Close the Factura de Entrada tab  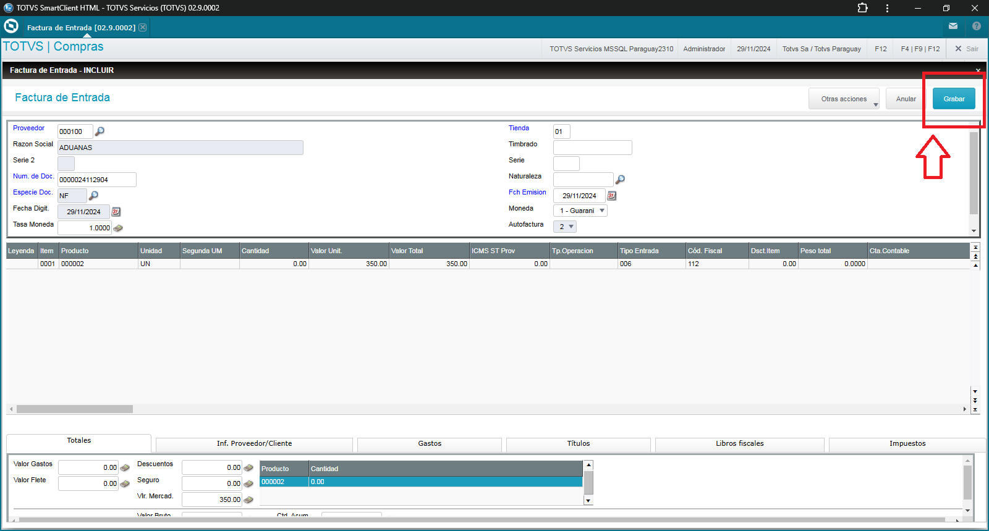tap(143, 27)
